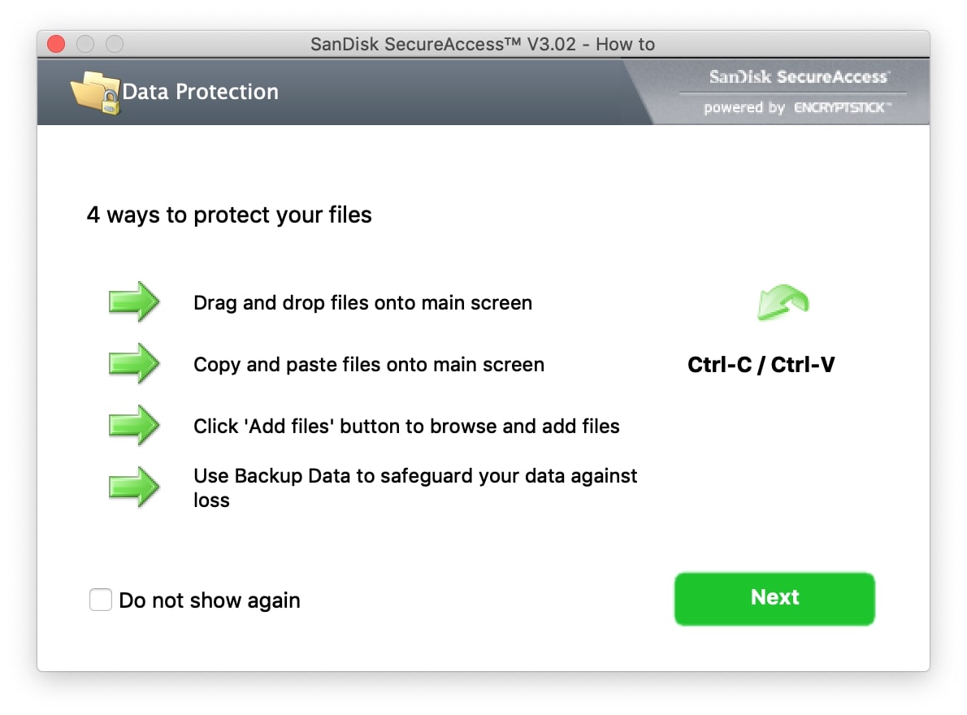The height and width of the screenshot is (715, 967).
Task: Click 'Copy and paste files onto main screen' text
Action: [369, 365]
